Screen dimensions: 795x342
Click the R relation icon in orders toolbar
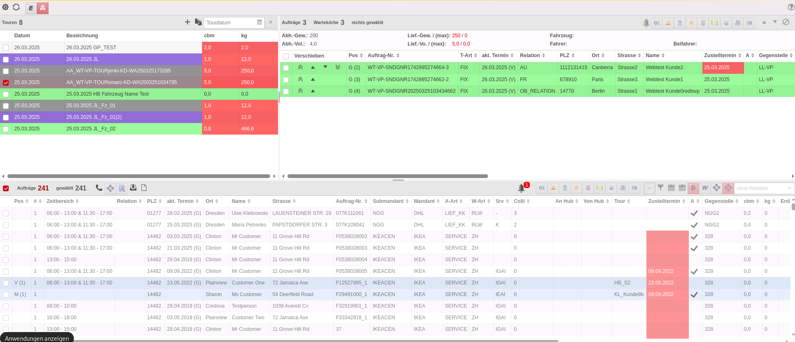pos(122,188)
